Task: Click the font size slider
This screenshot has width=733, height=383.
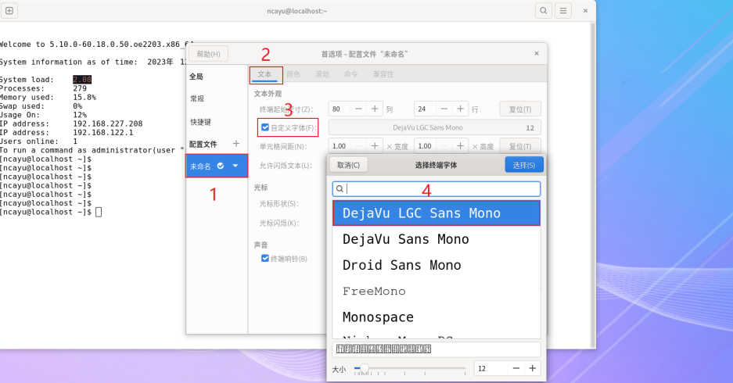Action: [x=410, y=368]
